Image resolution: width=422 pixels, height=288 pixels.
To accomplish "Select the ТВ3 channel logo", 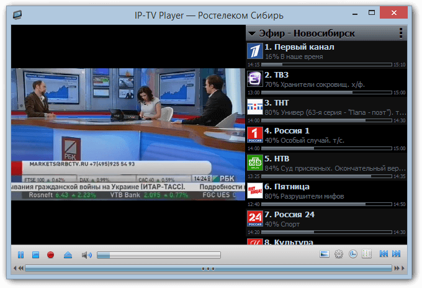I will (255, 79).
